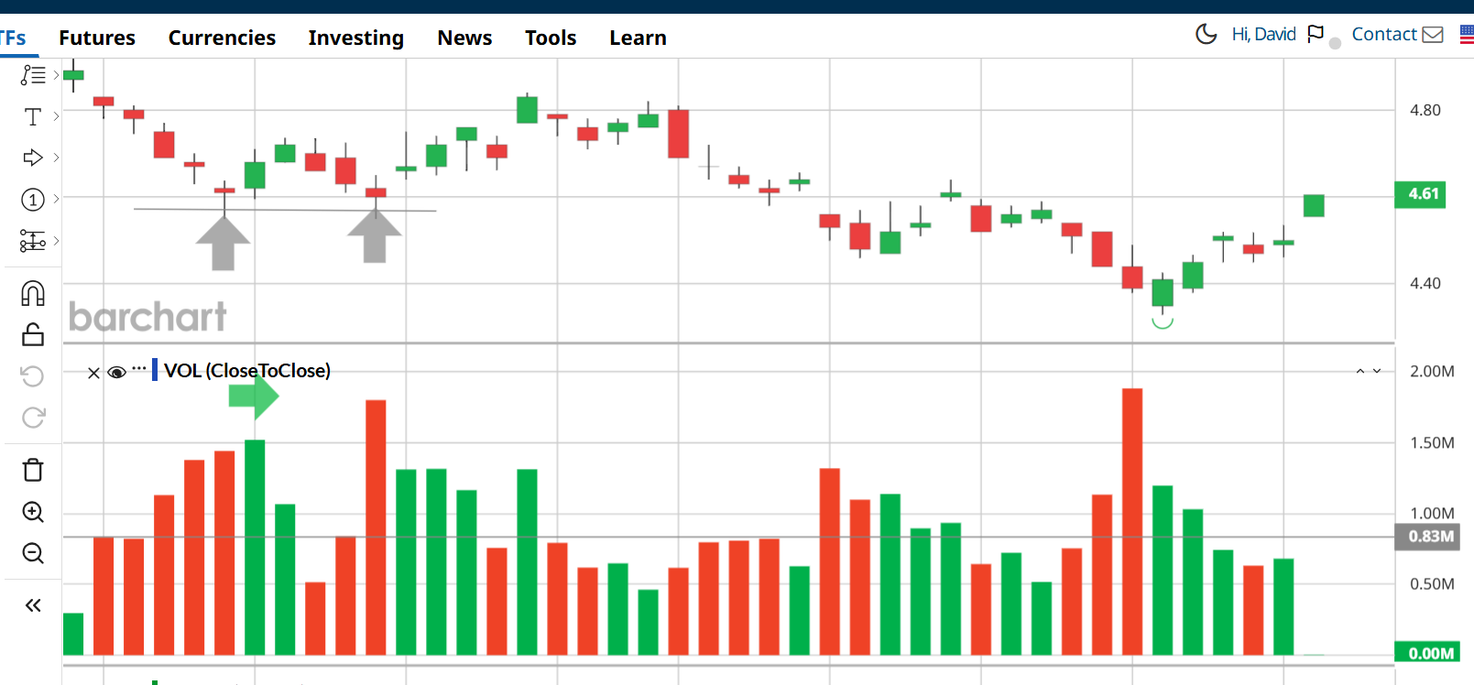
Task: Select the arrow shape drawing tool
Action: coord(33,158)
